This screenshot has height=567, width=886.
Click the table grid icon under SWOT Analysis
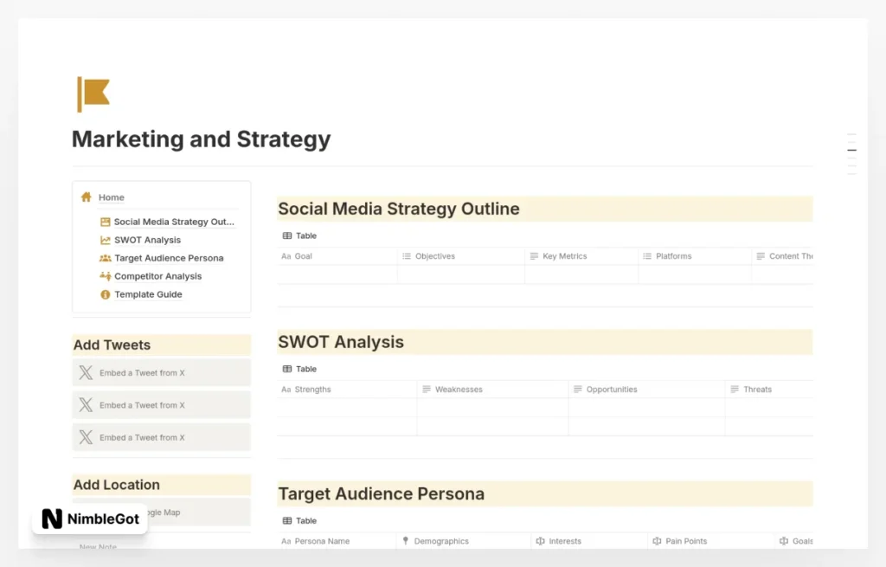(x=286, y=369)
